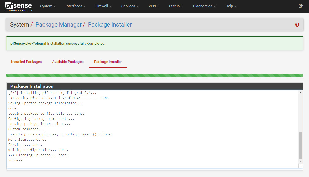
Task: Click the '[2/2] Installing pfSense-pkg-Telegraf-0.4...' line
Action: pyautogui.click(x=52, y=93)
